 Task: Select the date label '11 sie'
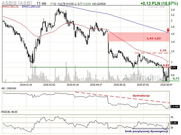tap(41, 3)
